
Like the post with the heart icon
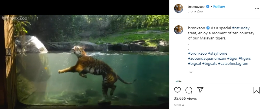point(177,90)
